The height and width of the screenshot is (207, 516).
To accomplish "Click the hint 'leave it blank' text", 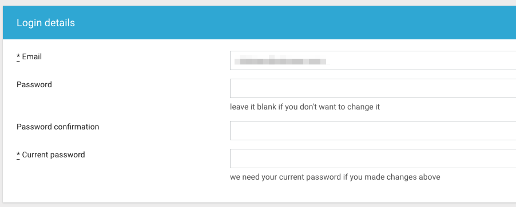I will tap(305, 107).
